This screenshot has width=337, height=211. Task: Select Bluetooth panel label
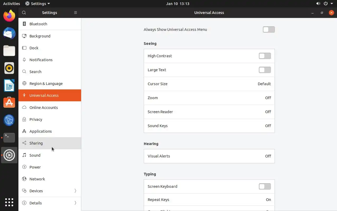pyautogui.click(x=38, y=24)
